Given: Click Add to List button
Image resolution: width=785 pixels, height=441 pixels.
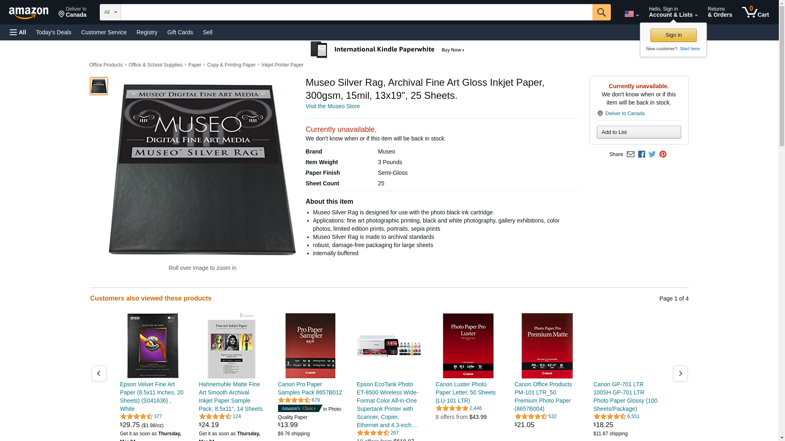Looking at the screenshot, I should pos(639,132).
